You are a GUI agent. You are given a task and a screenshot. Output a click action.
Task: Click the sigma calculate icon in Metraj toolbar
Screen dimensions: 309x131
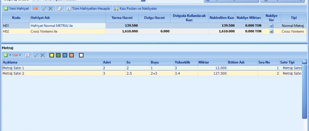tap(27, 55)
